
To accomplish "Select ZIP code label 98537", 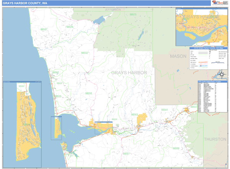I will (126, 154).
